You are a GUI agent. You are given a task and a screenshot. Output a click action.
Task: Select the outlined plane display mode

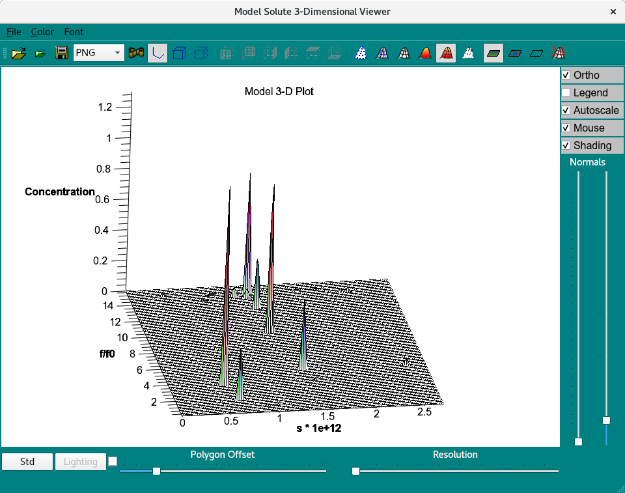click(x=536, y=53)
